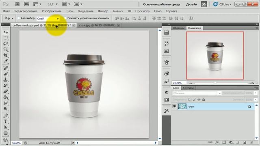Select the Magic Wand selection tool
260x146 pixels.
click(6, 49)
